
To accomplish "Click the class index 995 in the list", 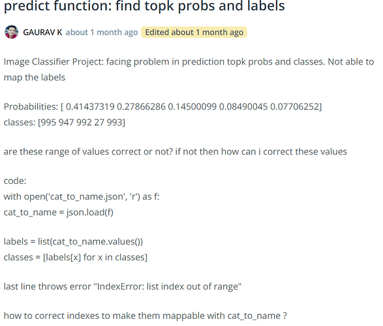I will coord(48,123).
